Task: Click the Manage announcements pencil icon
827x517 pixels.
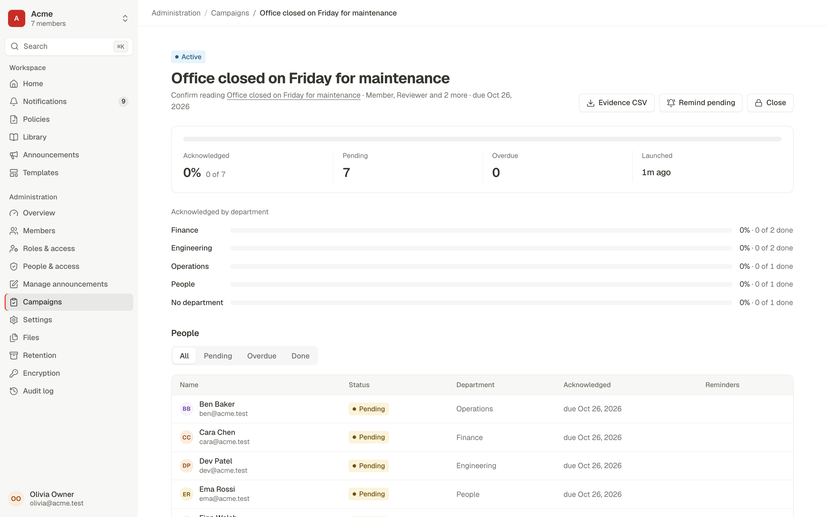Action: tap(14, 284)
